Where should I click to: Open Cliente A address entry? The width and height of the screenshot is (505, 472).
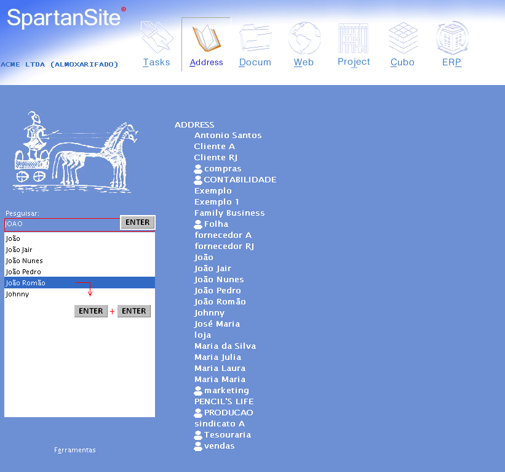point(214,147)
